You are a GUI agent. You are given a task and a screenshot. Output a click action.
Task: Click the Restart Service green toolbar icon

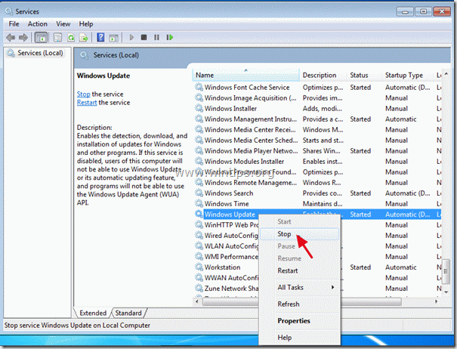tap(171, 36)
